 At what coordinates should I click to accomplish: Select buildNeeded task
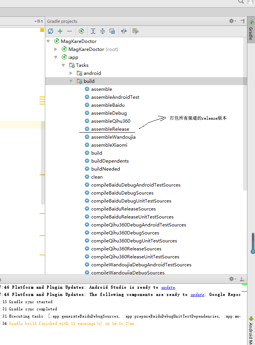pyautogui.click(x=106, y=169)
